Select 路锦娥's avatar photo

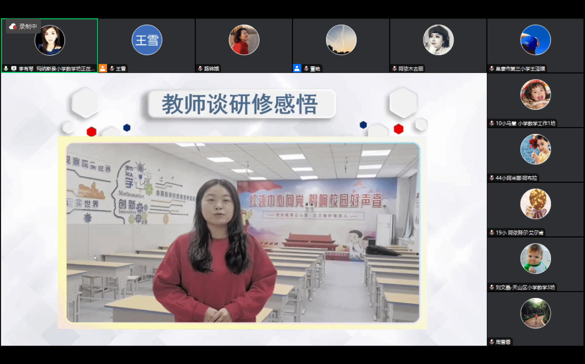244,40
